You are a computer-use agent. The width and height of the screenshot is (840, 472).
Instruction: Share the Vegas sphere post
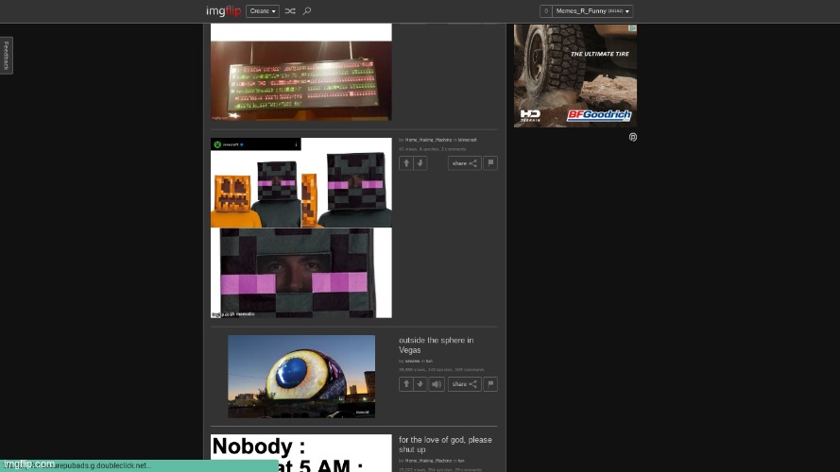tap(464, 384)
